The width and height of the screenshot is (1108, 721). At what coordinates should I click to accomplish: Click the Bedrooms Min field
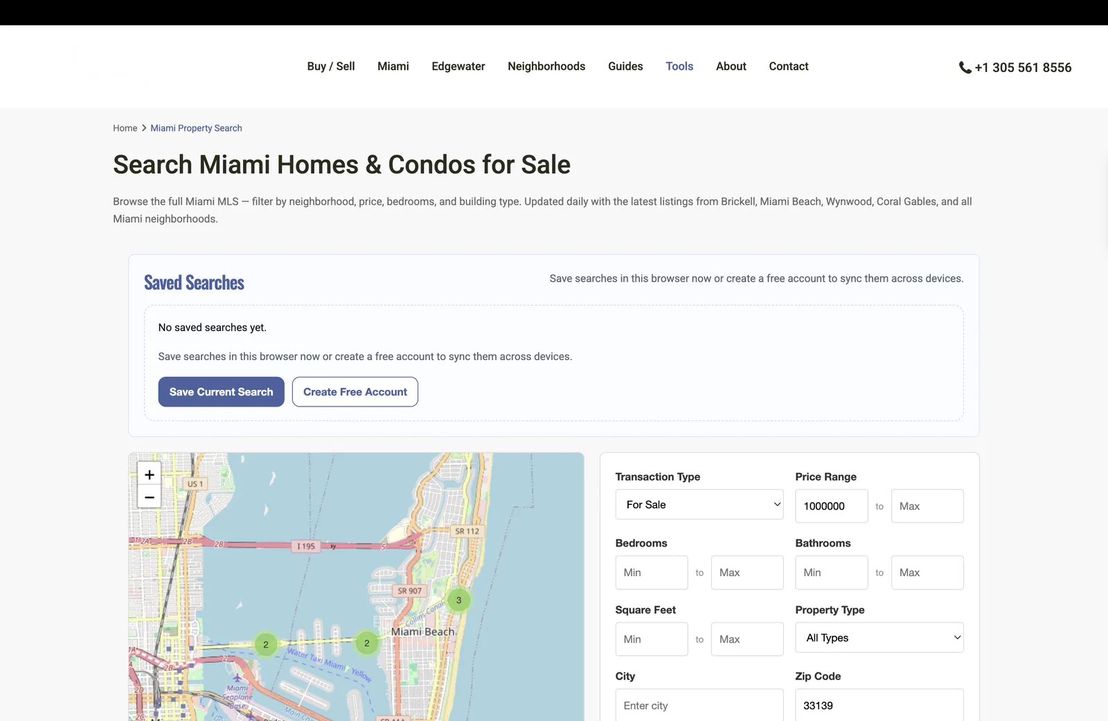pos(652,573)
